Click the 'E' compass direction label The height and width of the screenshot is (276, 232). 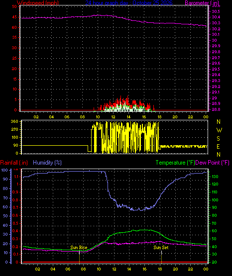pyautogui.click(x=218, y=146)
